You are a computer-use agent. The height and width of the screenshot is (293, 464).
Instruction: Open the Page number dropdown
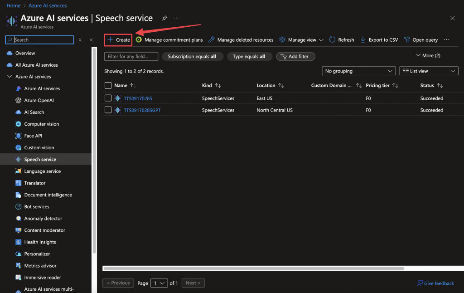[159, 283]
